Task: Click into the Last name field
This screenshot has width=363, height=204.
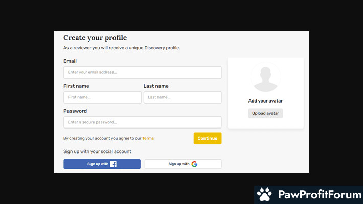Action: click(183, 97)
